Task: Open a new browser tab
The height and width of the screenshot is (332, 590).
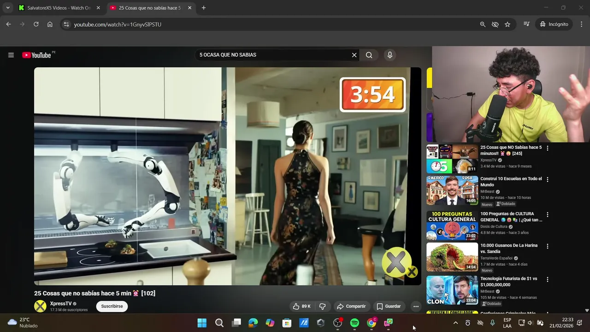Action: pyautogui.click(x=204, y=8)
